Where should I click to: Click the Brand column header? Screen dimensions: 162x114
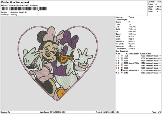148,54
